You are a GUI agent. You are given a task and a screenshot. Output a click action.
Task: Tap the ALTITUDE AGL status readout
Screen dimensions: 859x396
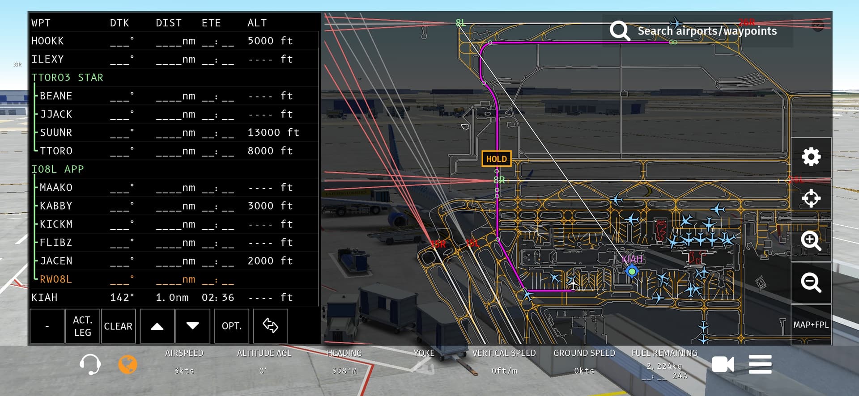coord(264,362)
